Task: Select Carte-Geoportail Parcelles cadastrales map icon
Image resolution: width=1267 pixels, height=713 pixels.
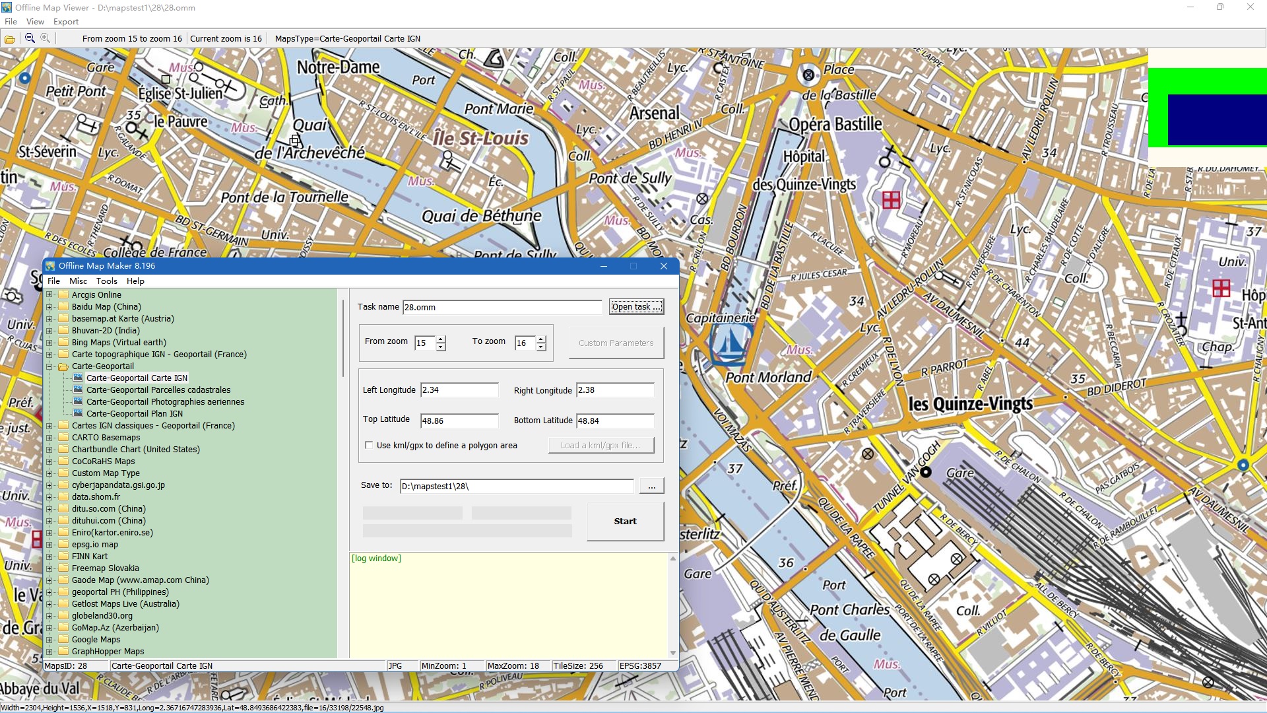Action: tap(78, 390)
